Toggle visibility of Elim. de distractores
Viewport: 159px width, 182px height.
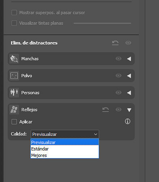tap(128, 43)
